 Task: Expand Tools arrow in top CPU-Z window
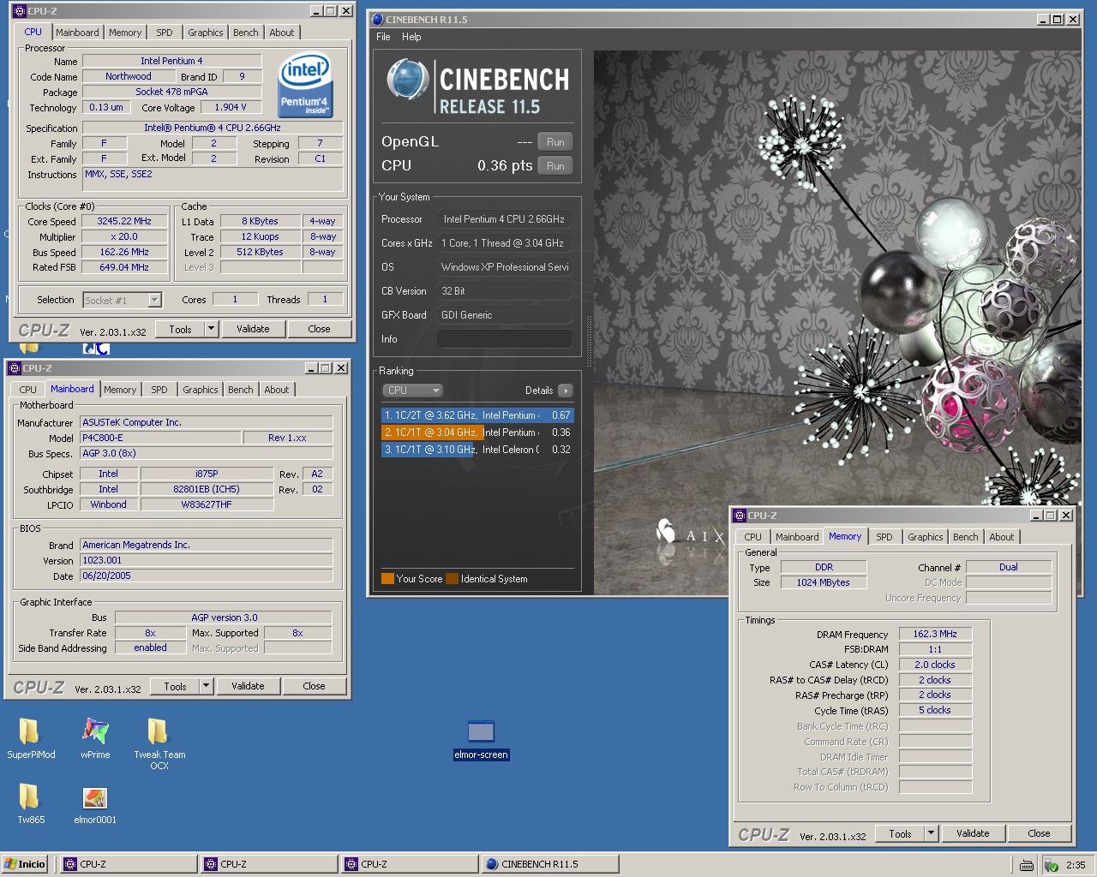[211, 329]
